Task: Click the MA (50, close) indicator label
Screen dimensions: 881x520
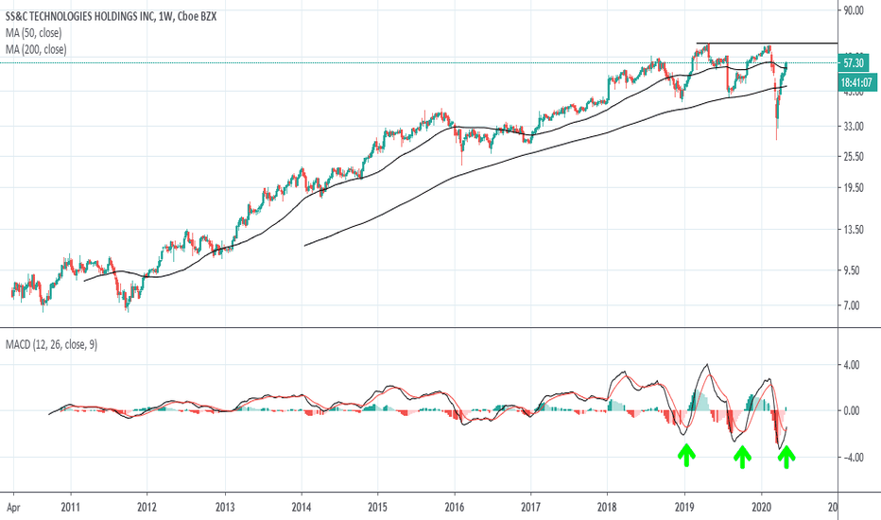Action: coord(34,33)
